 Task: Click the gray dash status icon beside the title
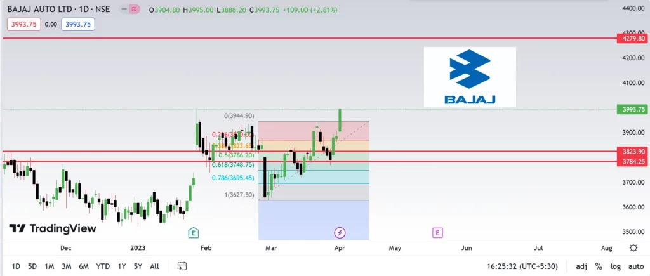pos(124,9)
